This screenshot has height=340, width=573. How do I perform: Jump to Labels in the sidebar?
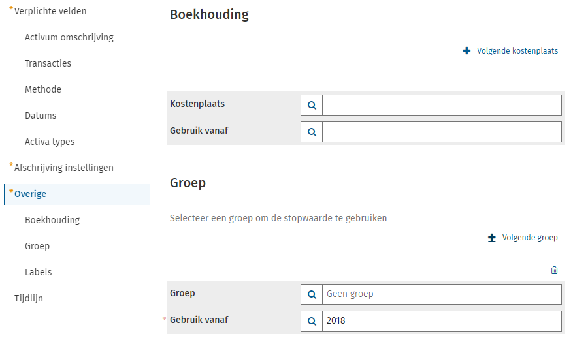(38, 272)
